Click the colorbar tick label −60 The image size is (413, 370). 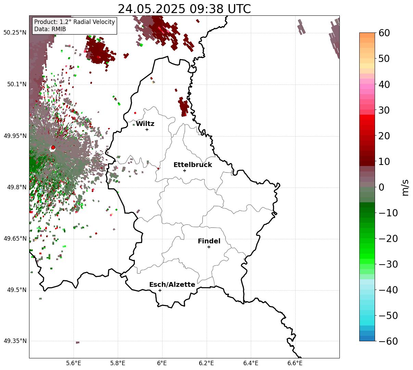pyautogui.click(x=388, y=341)
